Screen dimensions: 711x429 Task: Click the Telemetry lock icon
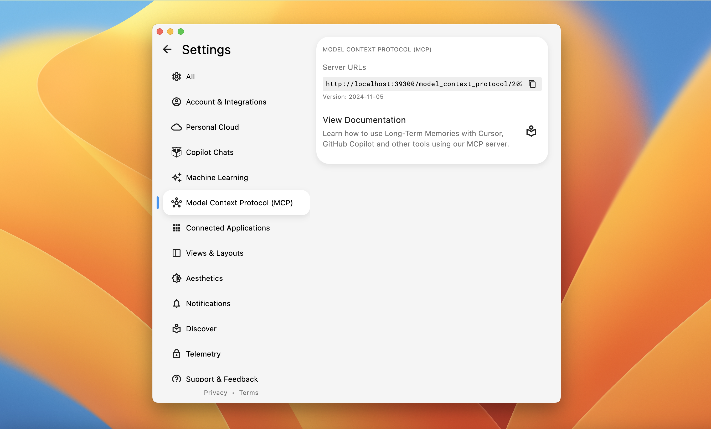(x=176, y=354)
